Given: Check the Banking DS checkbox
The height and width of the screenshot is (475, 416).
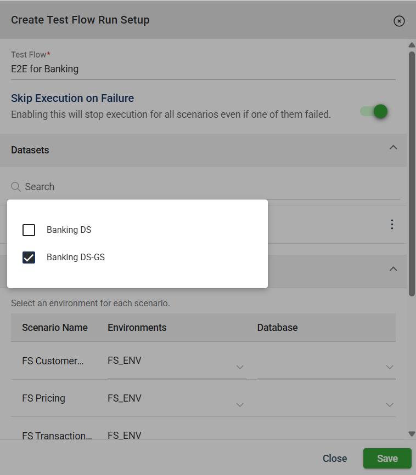Looking at the screenshot, I should click(29, 230).
